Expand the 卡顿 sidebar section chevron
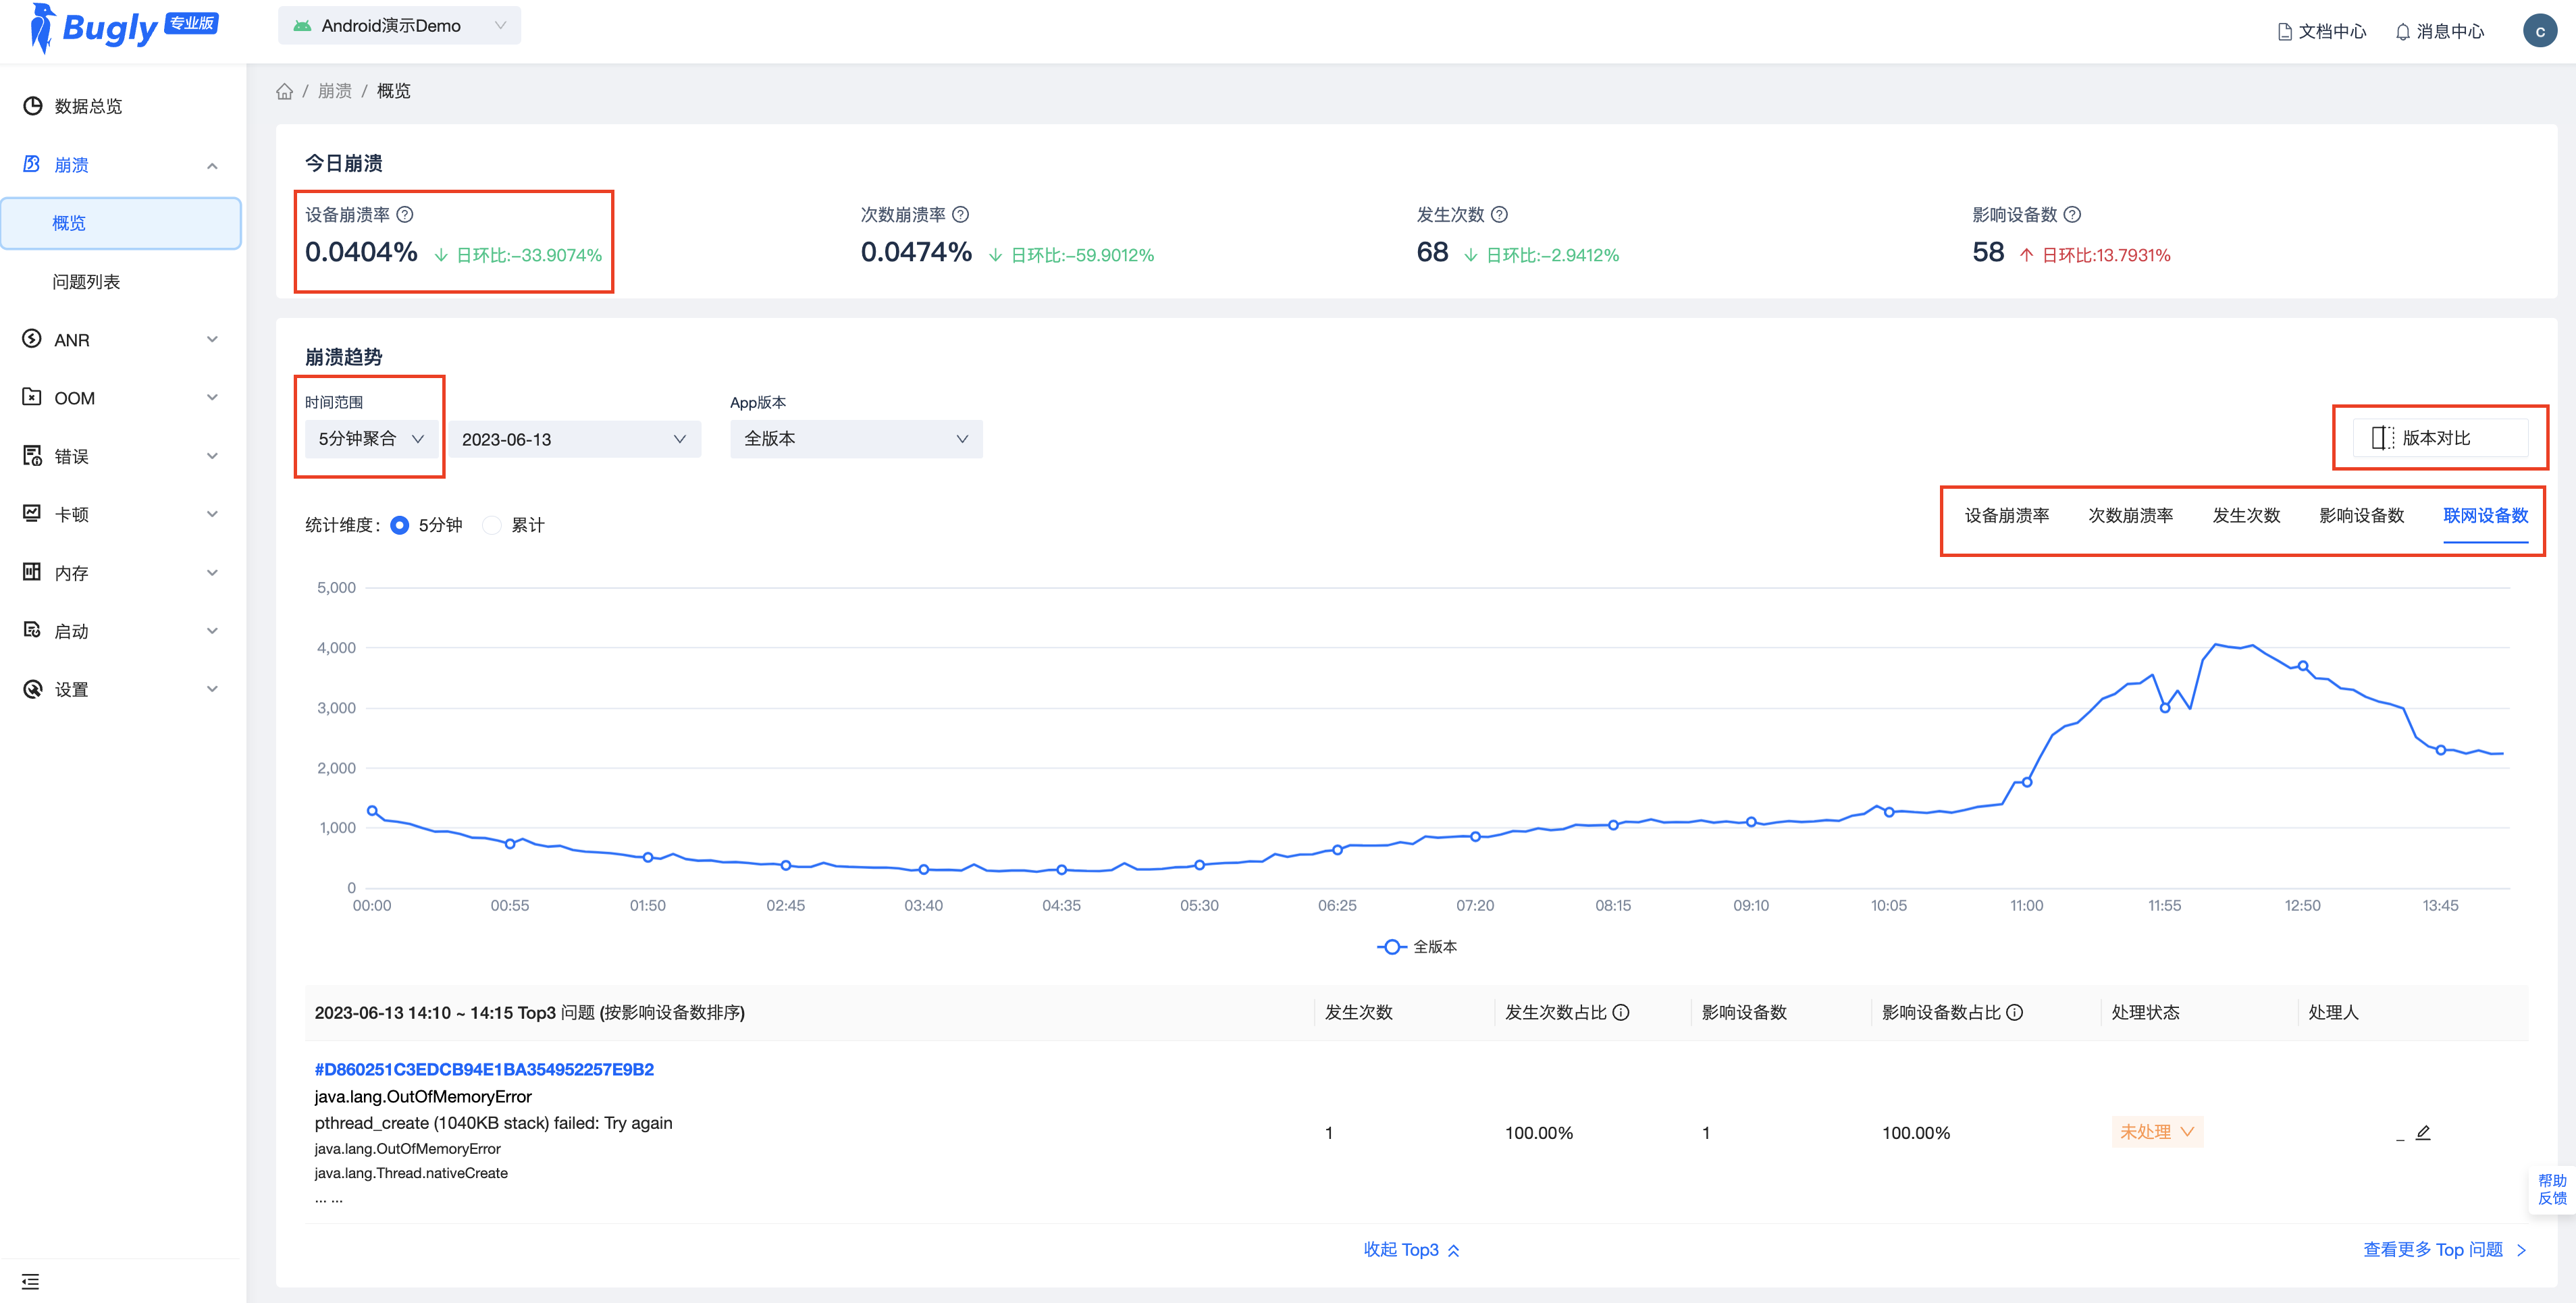Screen dimensions: 2576x1303 (212, 514)
